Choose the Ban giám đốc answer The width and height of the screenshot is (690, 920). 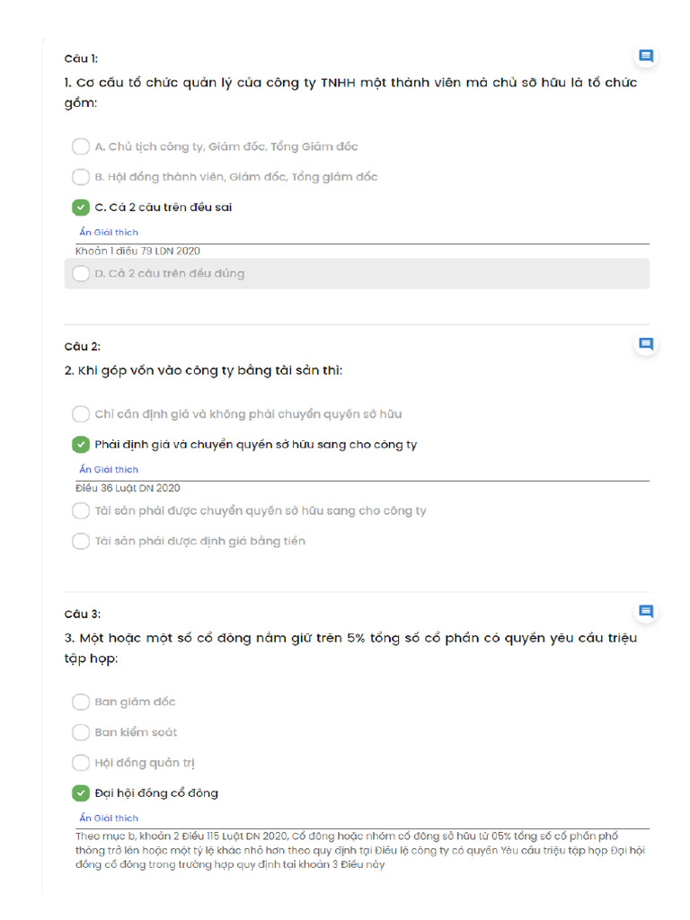[x=81, y=702]
